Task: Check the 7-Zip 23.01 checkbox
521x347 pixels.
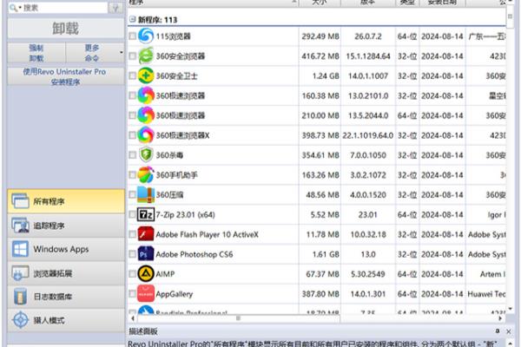Action: (132, 214)
